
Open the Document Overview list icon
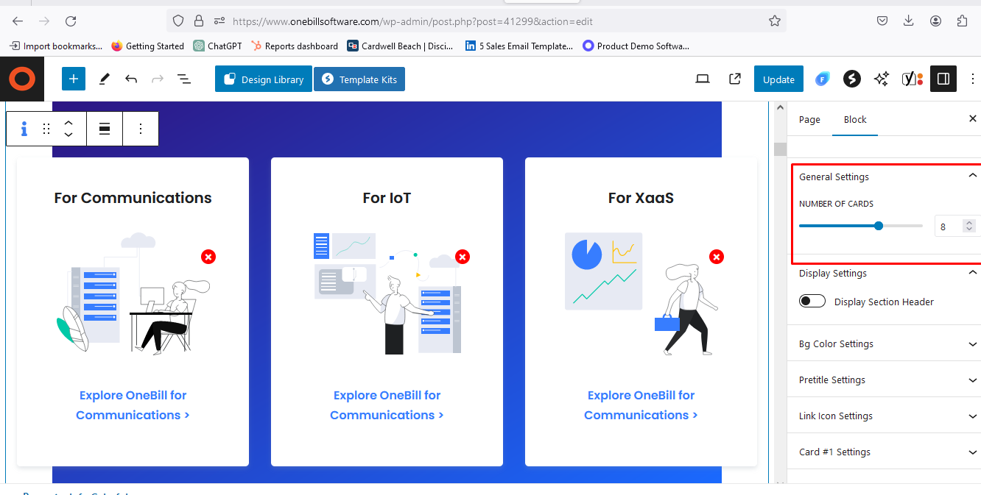pyautogui.click(x=184, y=79)
